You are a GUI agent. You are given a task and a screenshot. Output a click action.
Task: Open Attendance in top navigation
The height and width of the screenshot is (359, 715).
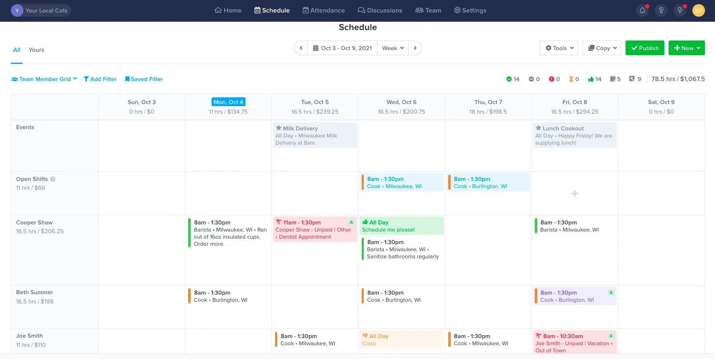point(324,10)
